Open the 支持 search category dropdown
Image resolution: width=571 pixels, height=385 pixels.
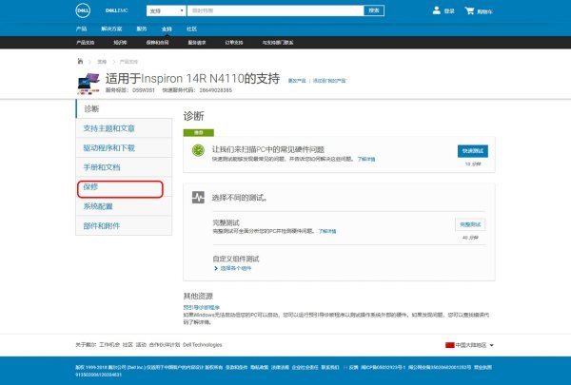click(166, 10)
